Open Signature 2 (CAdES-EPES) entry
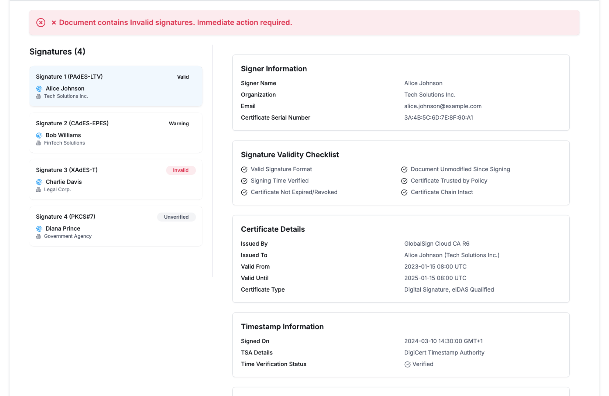 point(116,132)
